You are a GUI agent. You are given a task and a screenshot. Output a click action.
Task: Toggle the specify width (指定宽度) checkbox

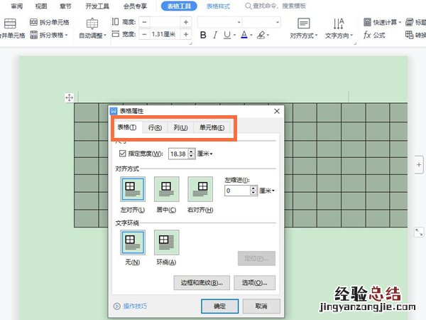[123, 154]
